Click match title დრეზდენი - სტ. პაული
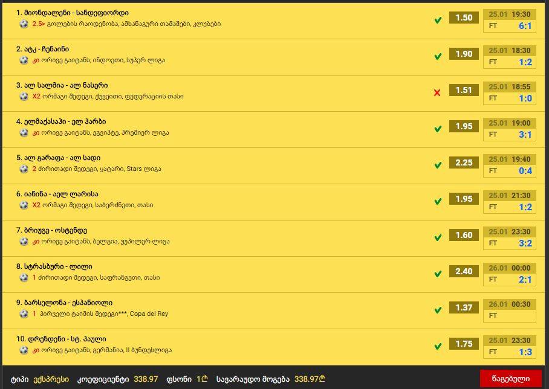This screenshot has height=389, width=549. pos(67,339)
